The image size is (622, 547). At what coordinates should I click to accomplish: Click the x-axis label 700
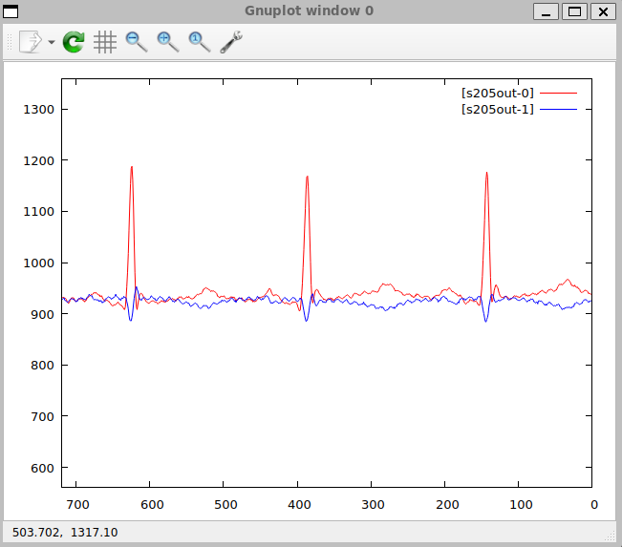77,505
